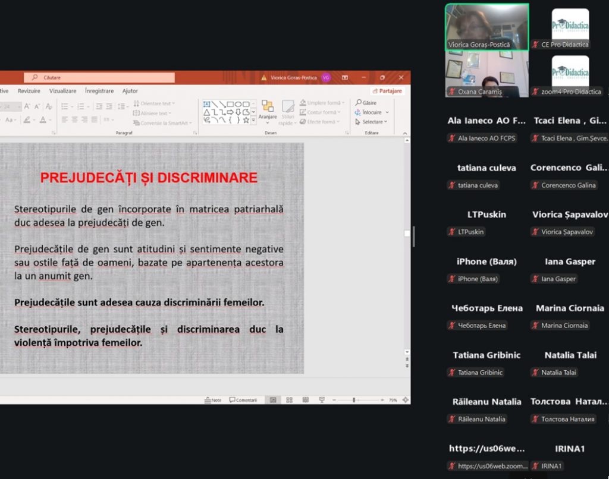Screen dimensions: 609x479
Task: Switch to Reading view icon
Action: 306,400
